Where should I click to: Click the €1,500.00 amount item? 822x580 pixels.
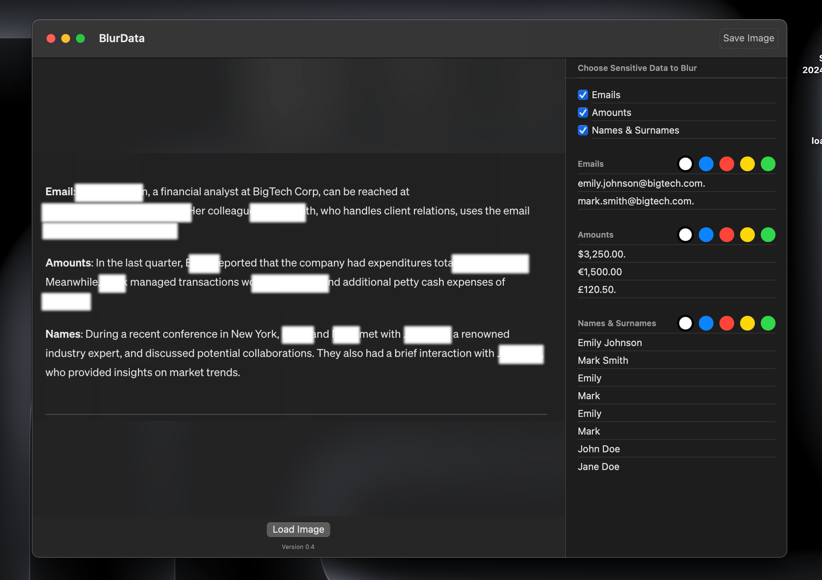pyautogui.click(x=599, y=272)
